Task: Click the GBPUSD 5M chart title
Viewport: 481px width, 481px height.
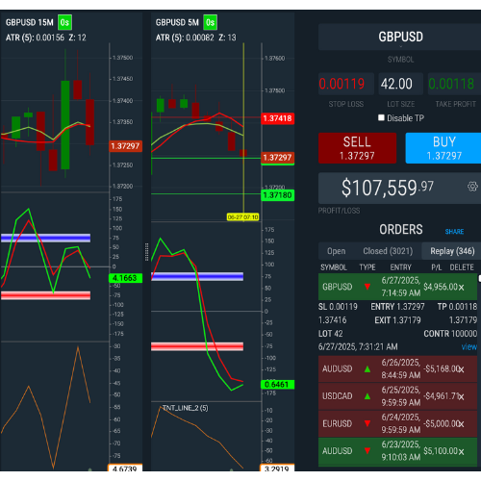Action: coord(177,22)
